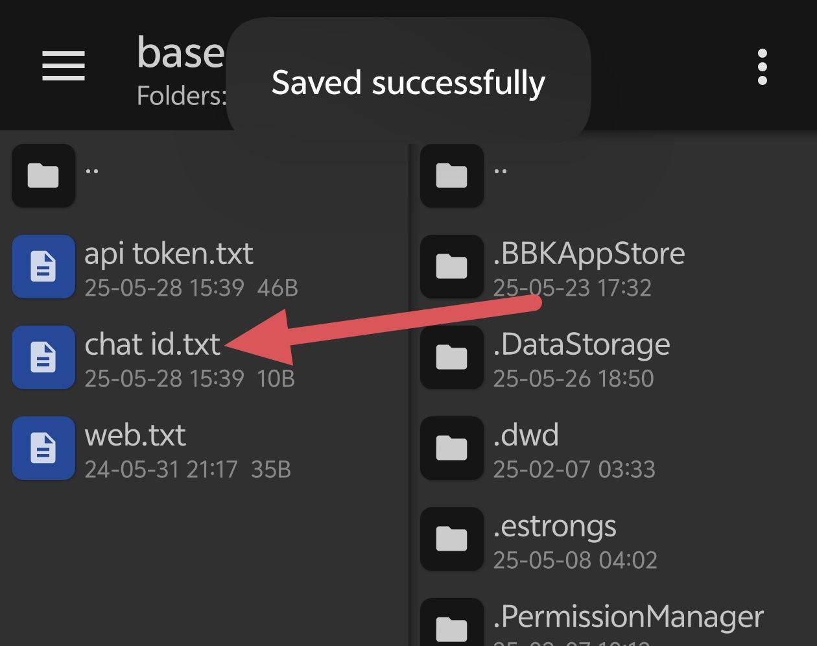The image size is (817, 646).
Task: Open the hamburger navigation menu
Action: pyautogui.click(x=64, y=66)
